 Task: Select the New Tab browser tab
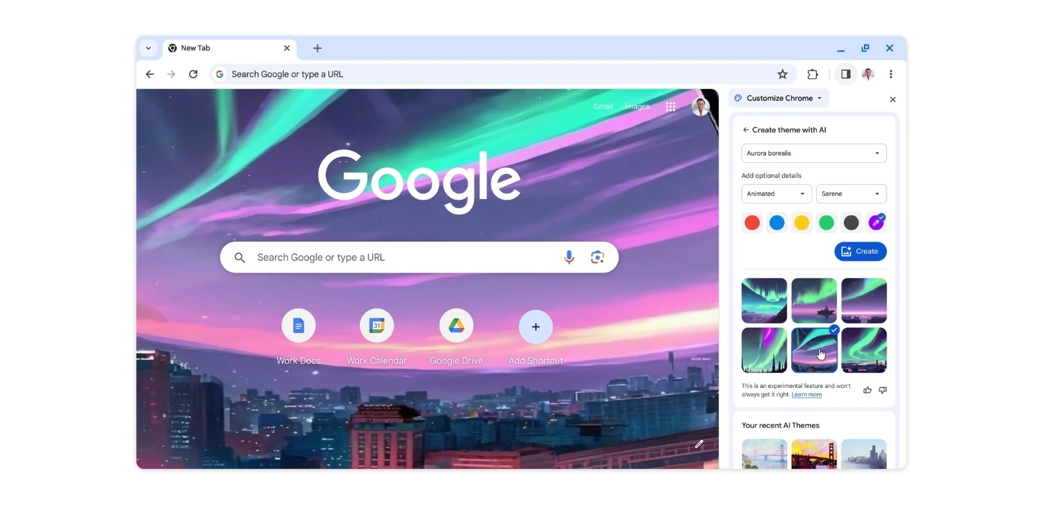(x=230, y=48)
